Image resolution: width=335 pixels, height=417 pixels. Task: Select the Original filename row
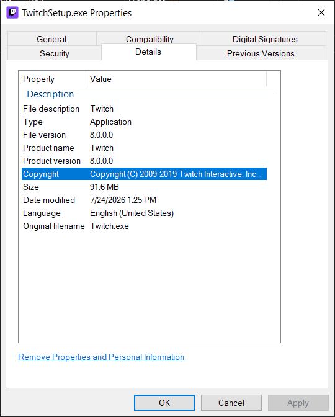[x=144, y=226]
